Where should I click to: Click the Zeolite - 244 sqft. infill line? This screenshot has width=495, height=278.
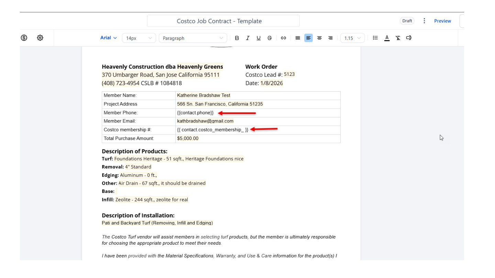tap(152, 200)
